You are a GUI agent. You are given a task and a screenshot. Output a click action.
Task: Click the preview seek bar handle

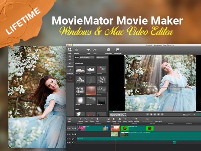[x=113, y=111]
